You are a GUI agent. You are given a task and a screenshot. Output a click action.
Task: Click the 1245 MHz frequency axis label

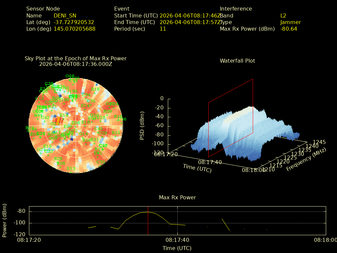[319, 142]
